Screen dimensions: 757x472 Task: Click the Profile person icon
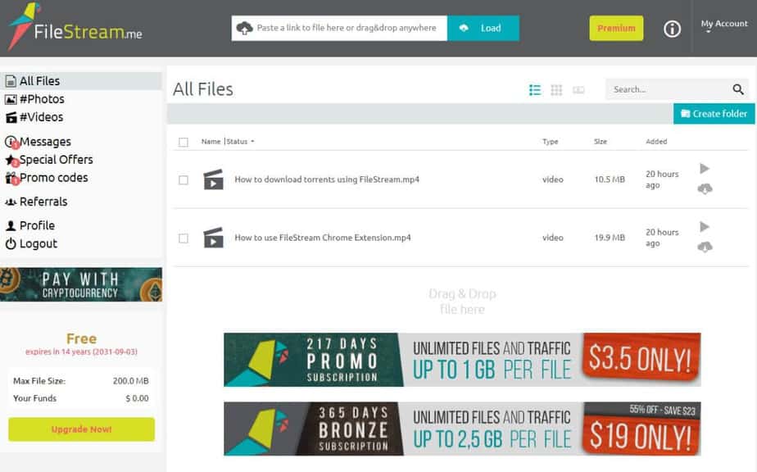coord(11,225)
